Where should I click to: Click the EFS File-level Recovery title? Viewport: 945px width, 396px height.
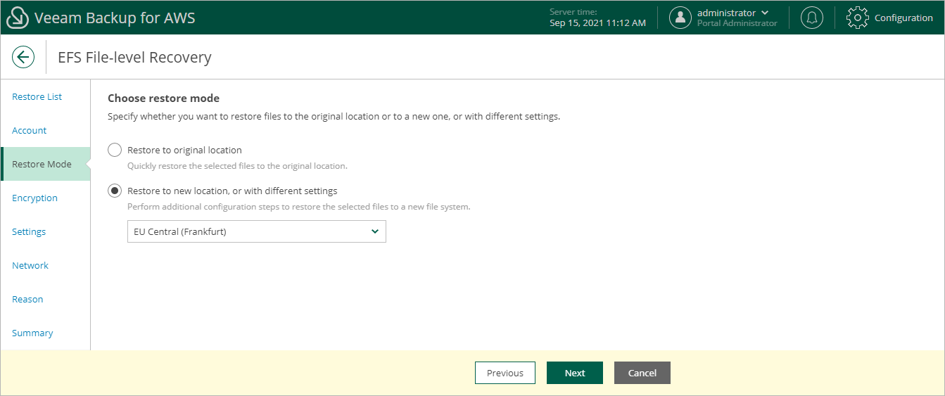click(134, 57)
